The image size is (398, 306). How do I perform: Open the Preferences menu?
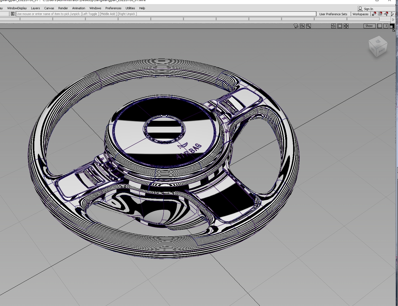coord(113,8)
